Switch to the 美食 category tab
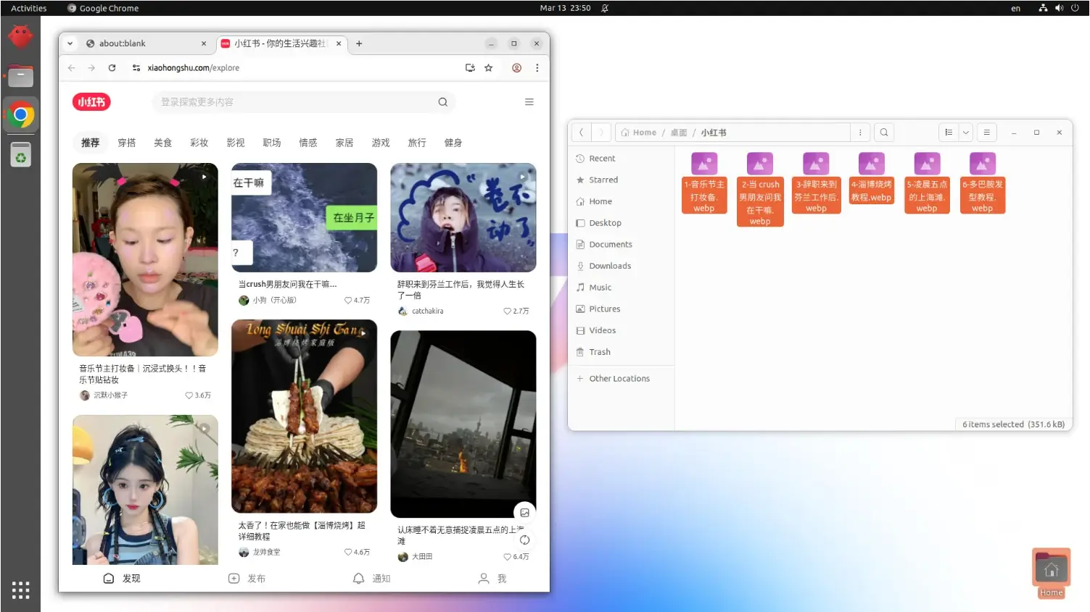Screen dimensions: 1090x612 tap(163, 143)
